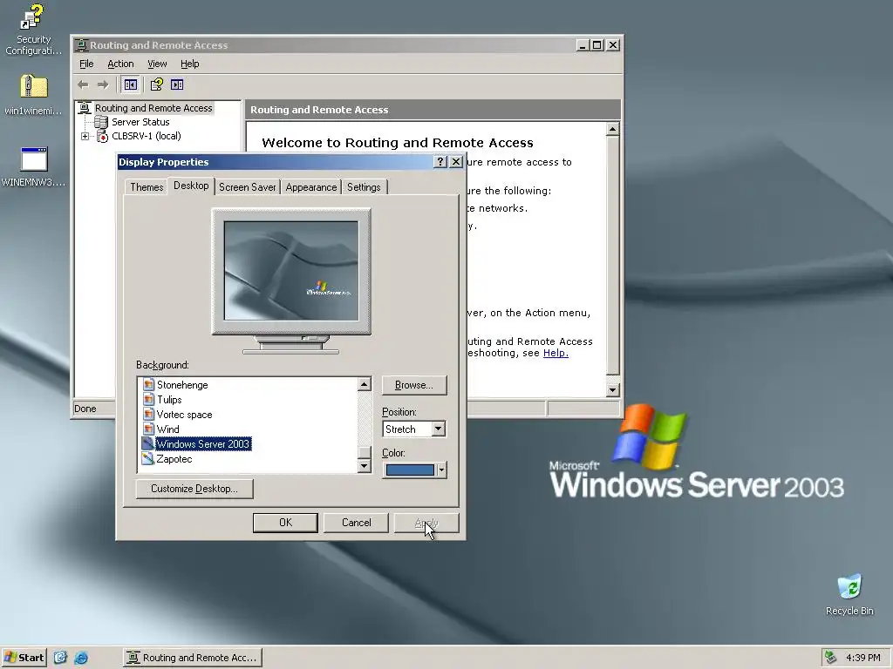The height and width of the screenshot is (669, 893).
Task: Select the Server Status icon in the tree
Action: click(x=101, y=122)
